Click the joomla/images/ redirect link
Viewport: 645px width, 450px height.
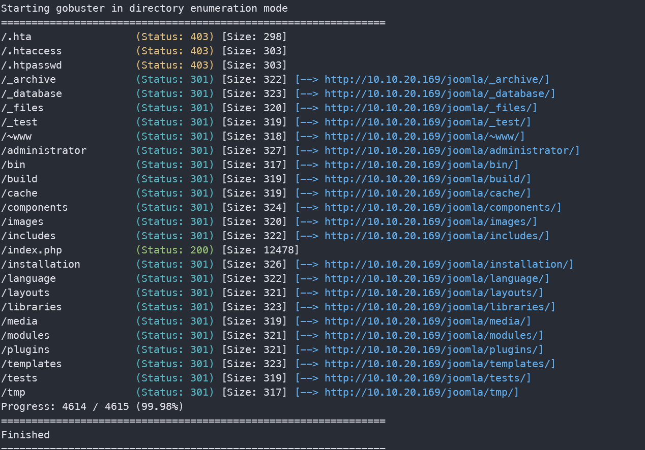pos(428,221)
